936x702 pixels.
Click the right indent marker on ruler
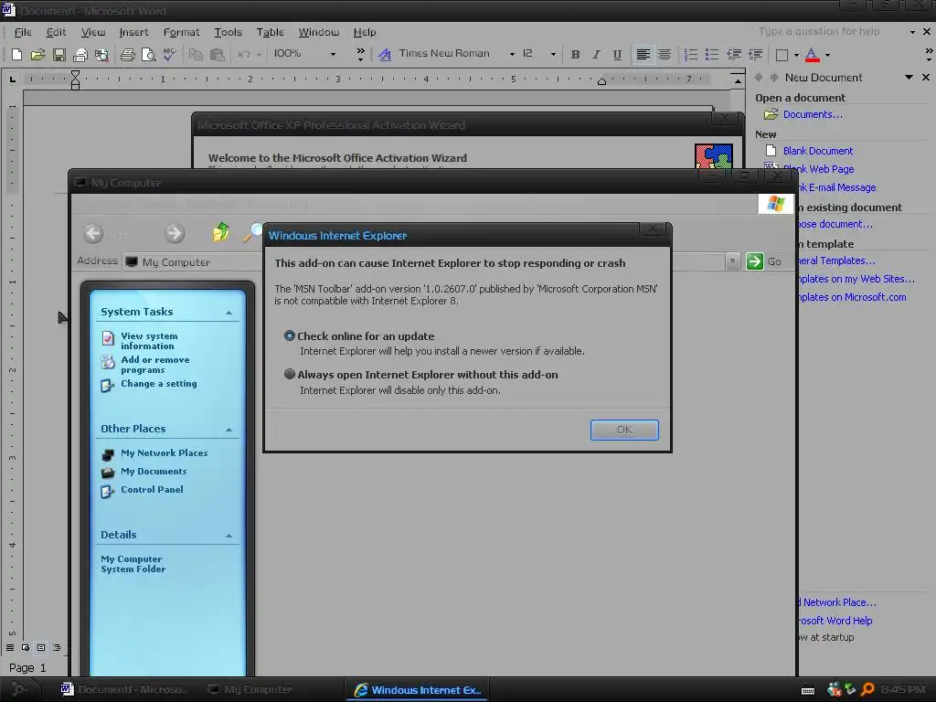pyautogui.click(x=601, y=81)
